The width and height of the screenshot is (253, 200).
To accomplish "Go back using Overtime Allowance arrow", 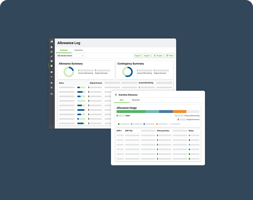I will (x=116, y=95).
